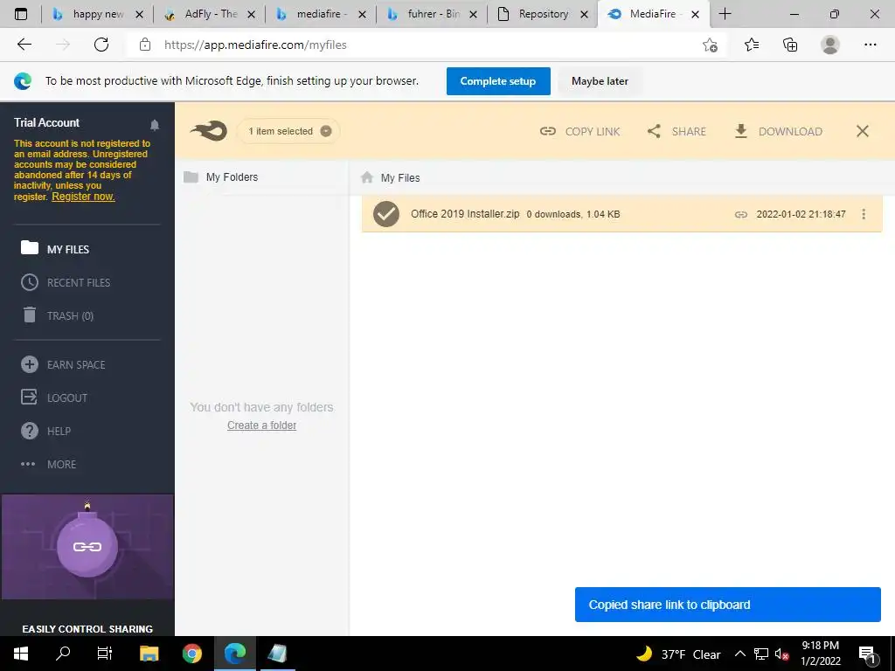Click the browser back arrow
The height and width of the screenshot is (671, 895).
point(24,45)
